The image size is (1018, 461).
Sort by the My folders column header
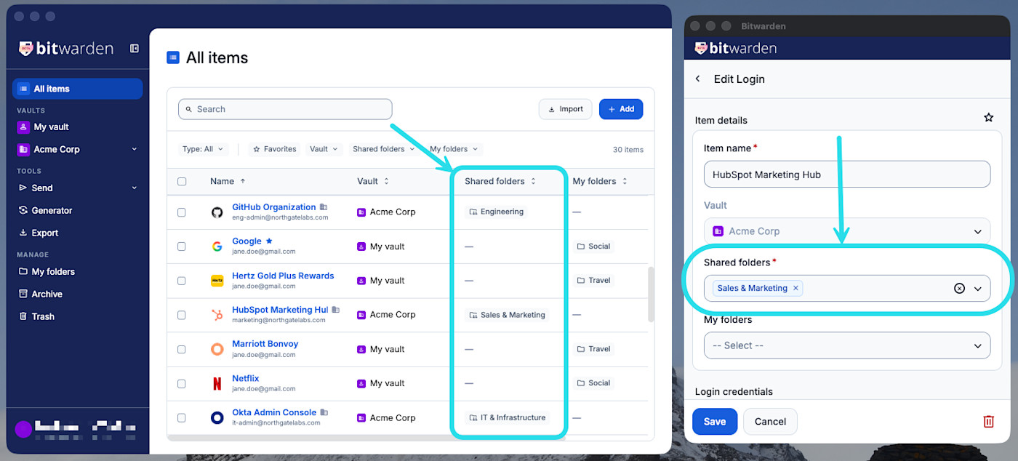pos(600,181)
